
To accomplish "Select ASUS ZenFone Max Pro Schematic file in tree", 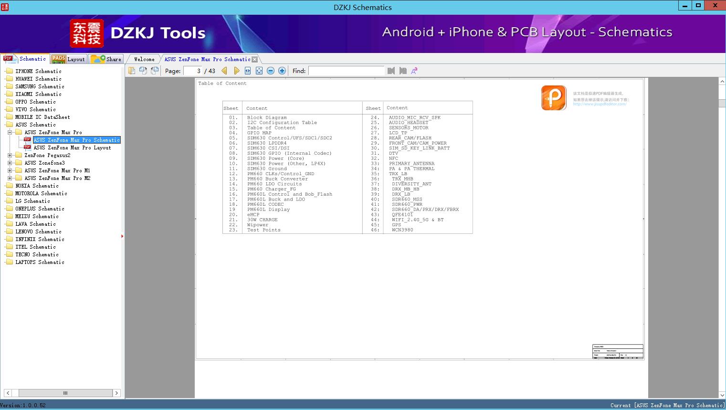I will click(76, 140).
